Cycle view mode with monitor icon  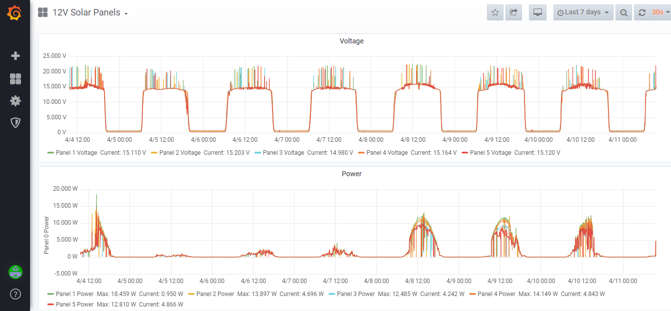(x=537, y=12)
